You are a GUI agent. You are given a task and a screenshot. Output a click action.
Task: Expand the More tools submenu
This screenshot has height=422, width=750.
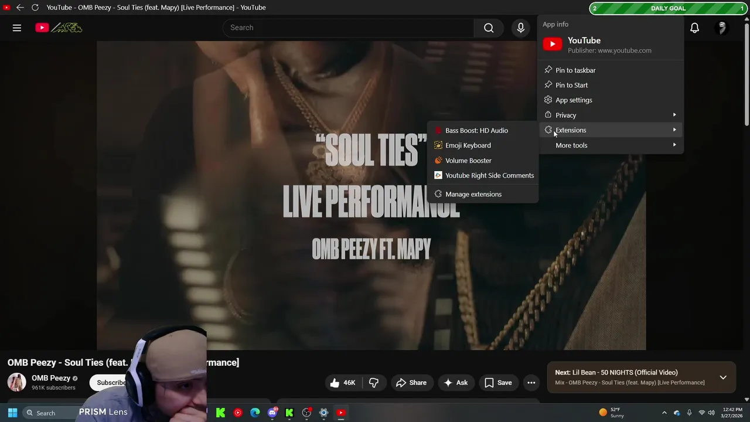pos(610,145)
